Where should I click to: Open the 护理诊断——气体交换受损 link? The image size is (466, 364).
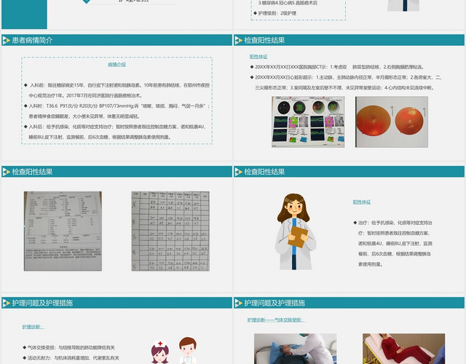point(276,320)
